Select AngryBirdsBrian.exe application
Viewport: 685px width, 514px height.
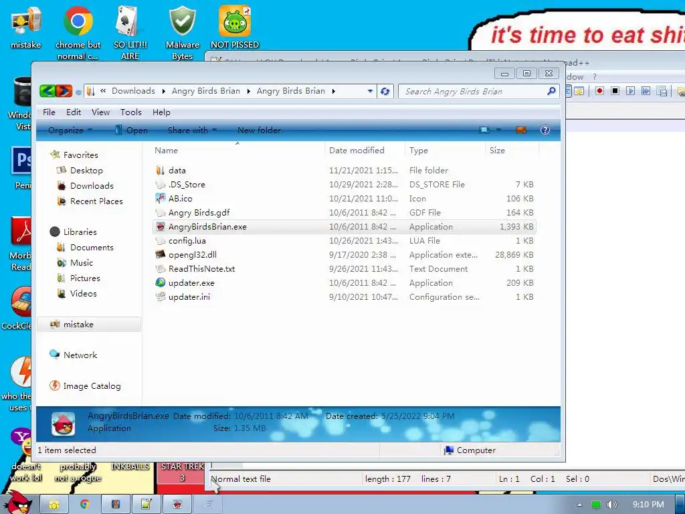pos(345,226)
